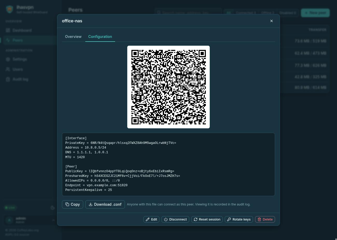The width and height of the screenshot is (337, 240).
Task: Click the 62.4 MB / 473 MB transfer value
Action: [311, 53]
